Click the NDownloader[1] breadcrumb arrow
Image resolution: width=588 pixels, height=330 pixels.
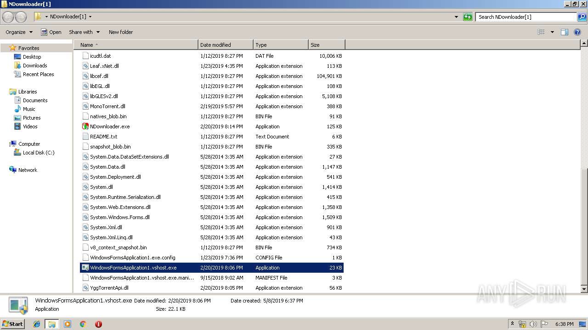pos(90,17)
